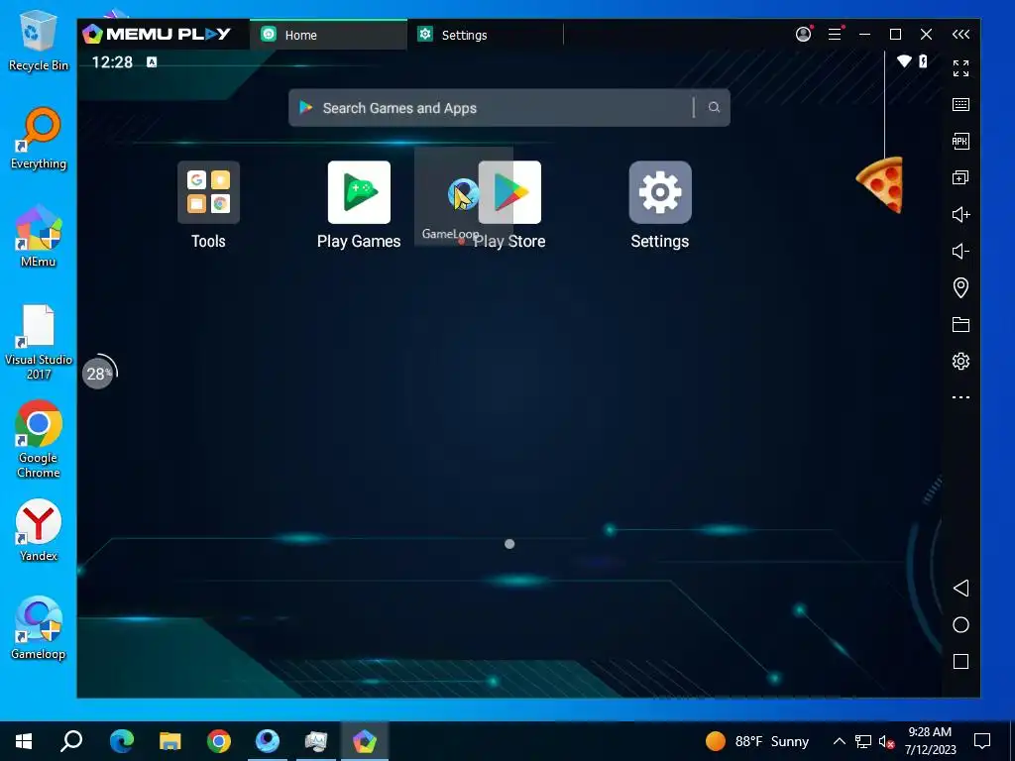1015x761 pixels.
Task: Switch to Gameloop in taskbar
Action: [x=268, y=741]
